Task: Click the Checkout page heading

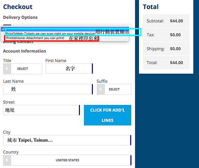Action: point(18,7)
